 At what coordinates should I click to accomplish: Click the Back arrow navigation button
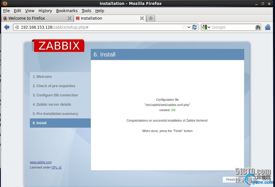(7, 27)
